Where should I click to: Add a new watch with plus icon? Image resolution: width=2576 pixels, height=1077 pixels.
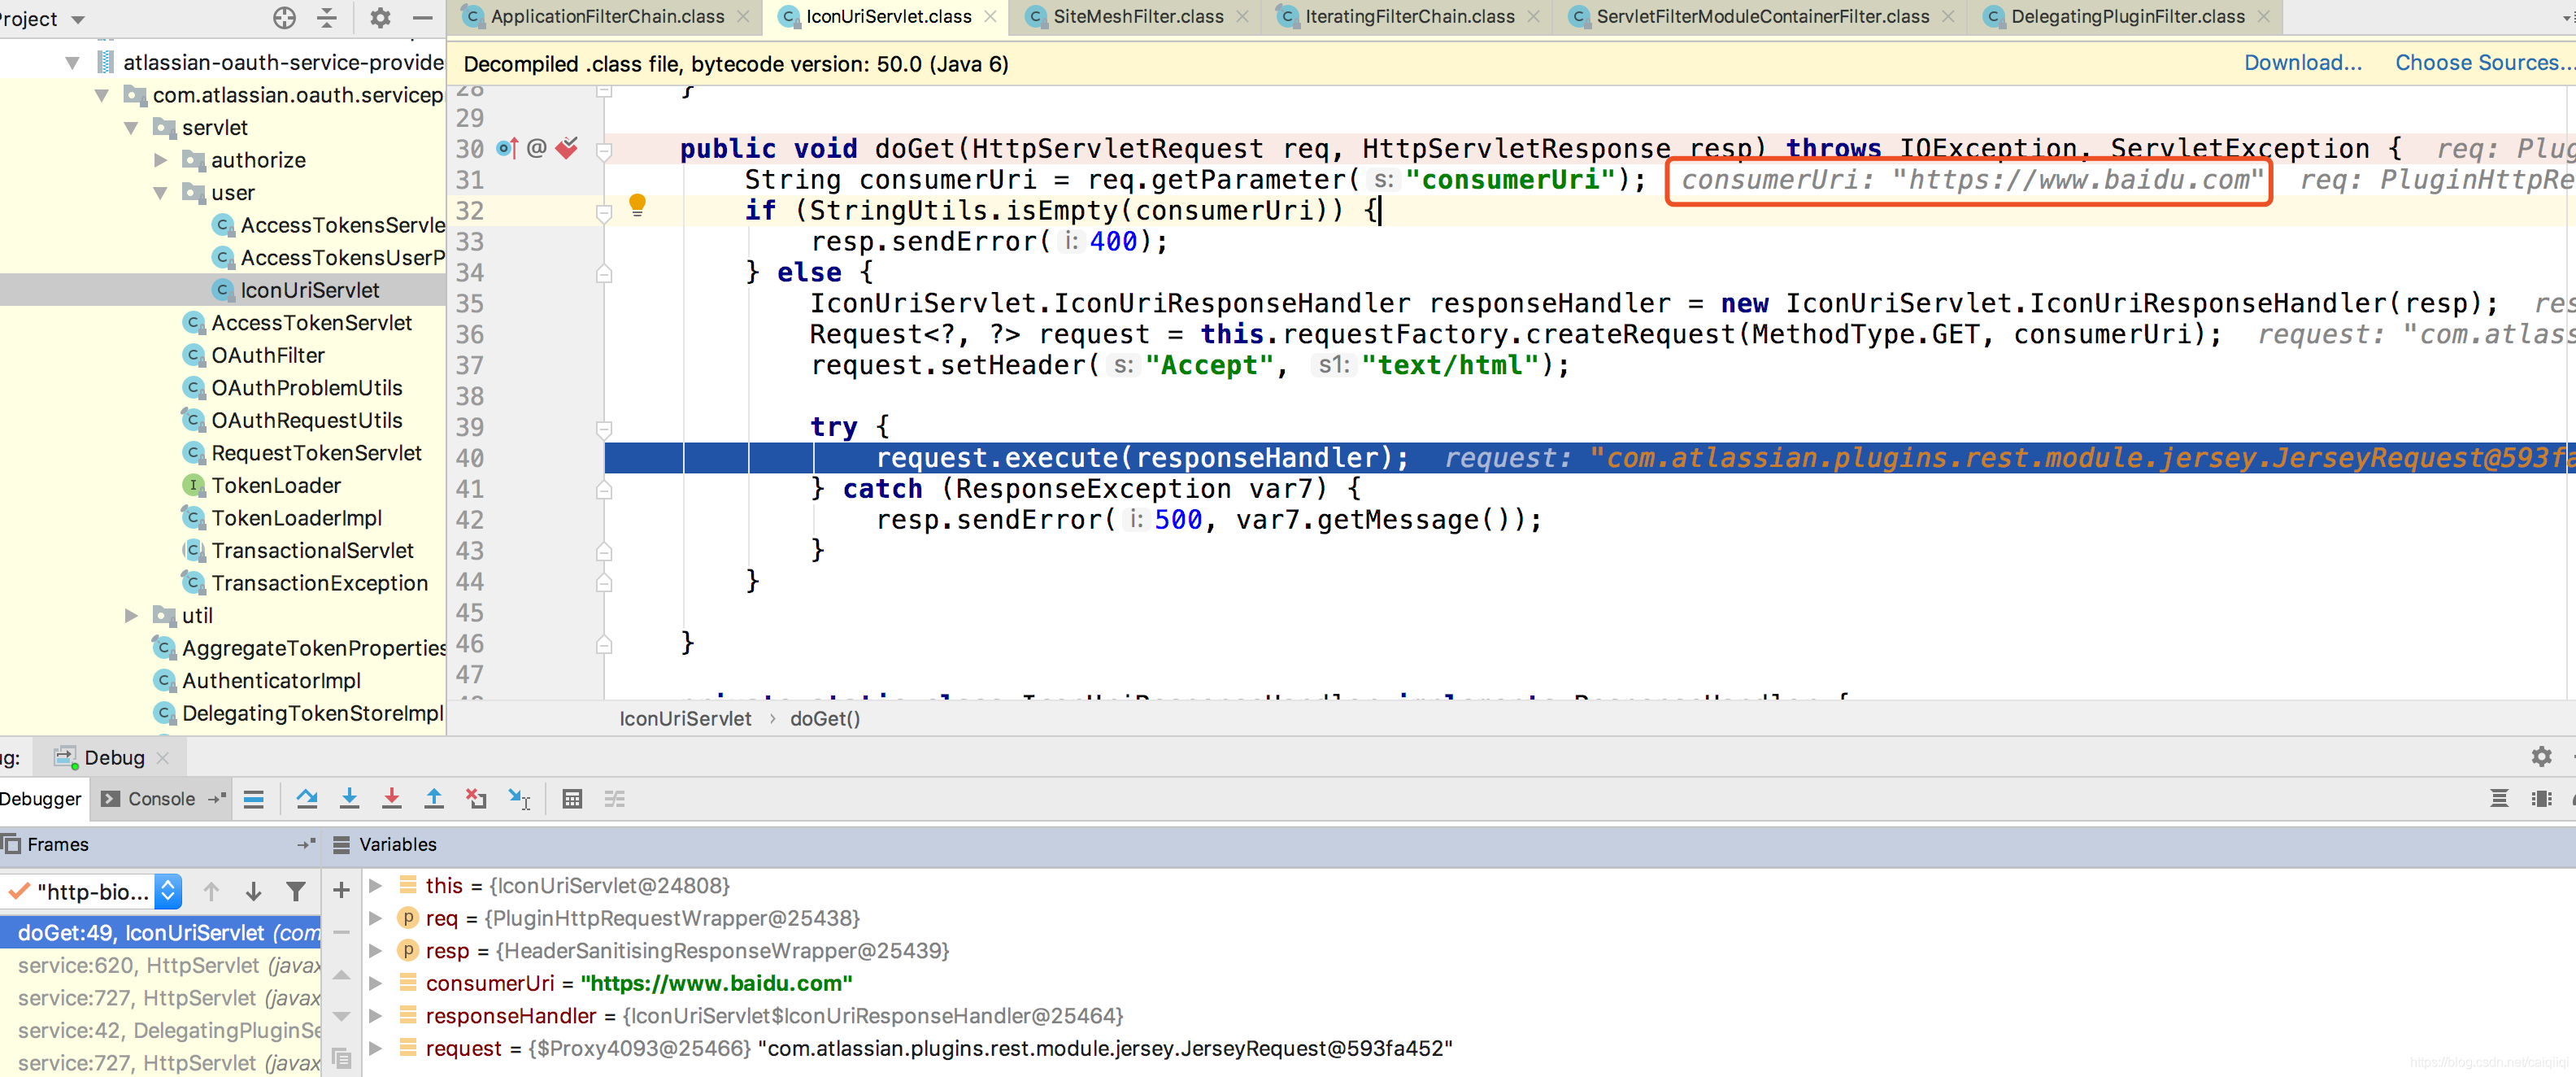point(341,890)
